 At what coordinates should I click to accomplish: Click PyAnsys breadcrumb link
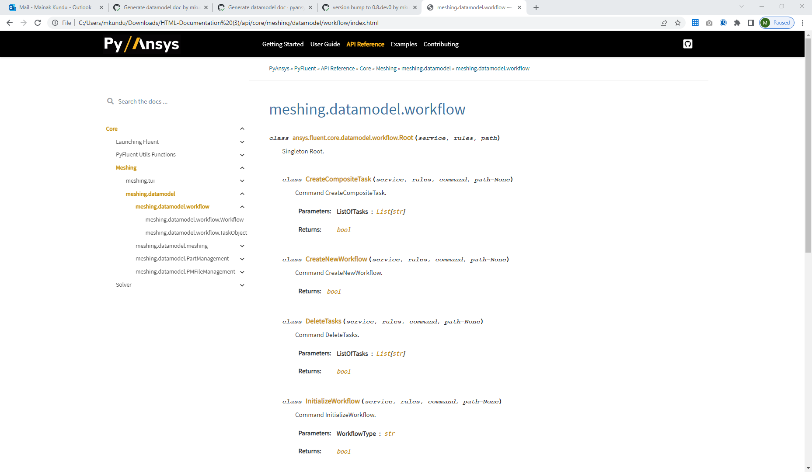(279, 69)
